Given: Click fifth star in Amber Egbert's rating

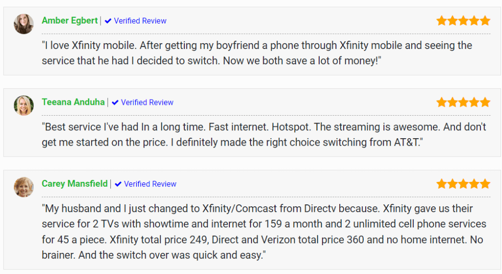Looking at the screenshot, I should click(x=485, y=21).
